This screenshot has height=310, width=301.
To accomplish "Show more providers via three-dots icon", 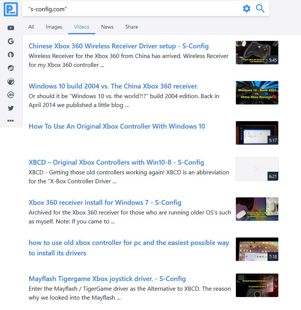I will (11, 120).
